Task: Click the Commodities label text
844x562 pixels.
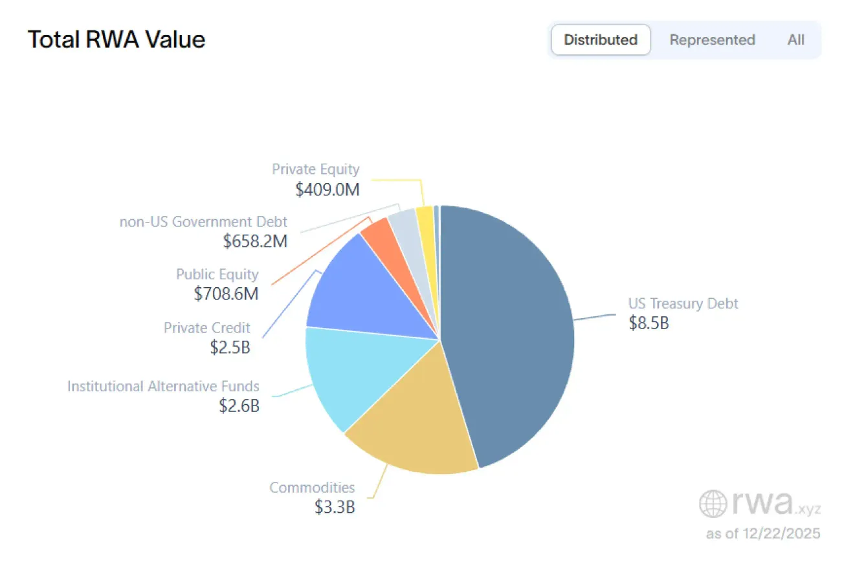Action: click(x=312, y=488)
